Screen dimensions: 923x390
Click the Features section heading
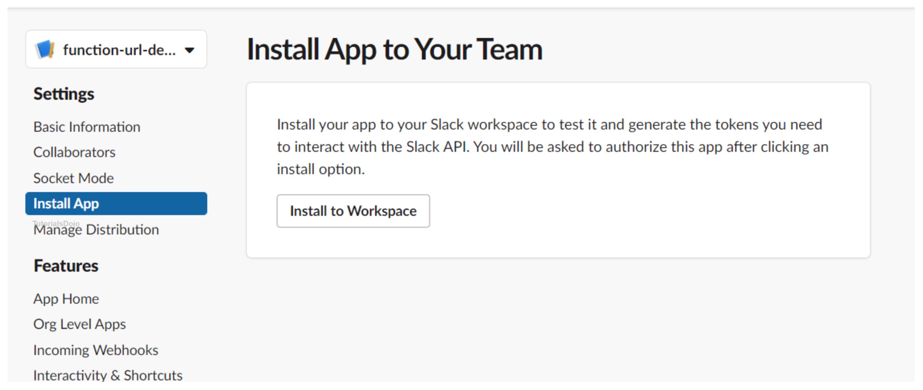[x=66, y=266]
